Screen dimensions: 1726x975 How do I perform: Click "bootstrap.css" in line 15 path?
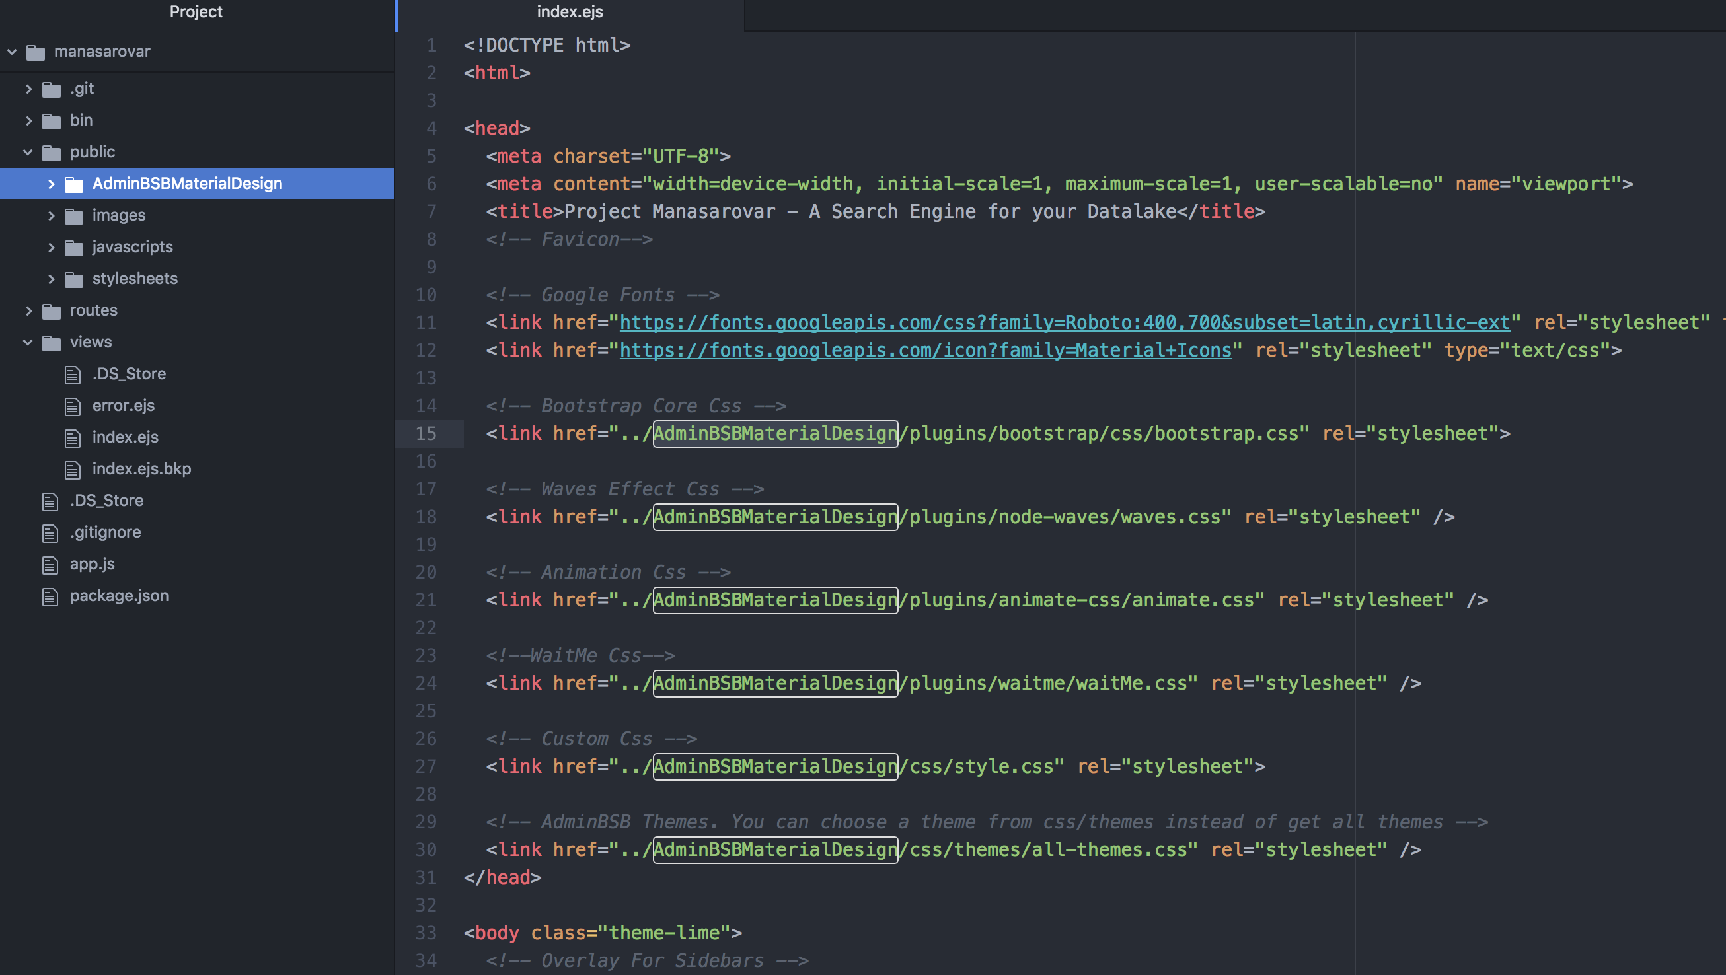1226,434
